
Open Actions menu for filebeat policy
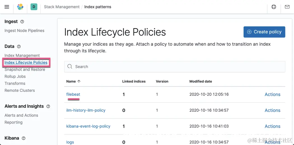[x=272, y=95]
